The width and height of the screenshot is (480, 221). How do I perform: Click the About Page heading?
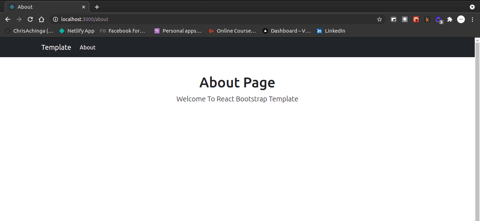[237, 82]
